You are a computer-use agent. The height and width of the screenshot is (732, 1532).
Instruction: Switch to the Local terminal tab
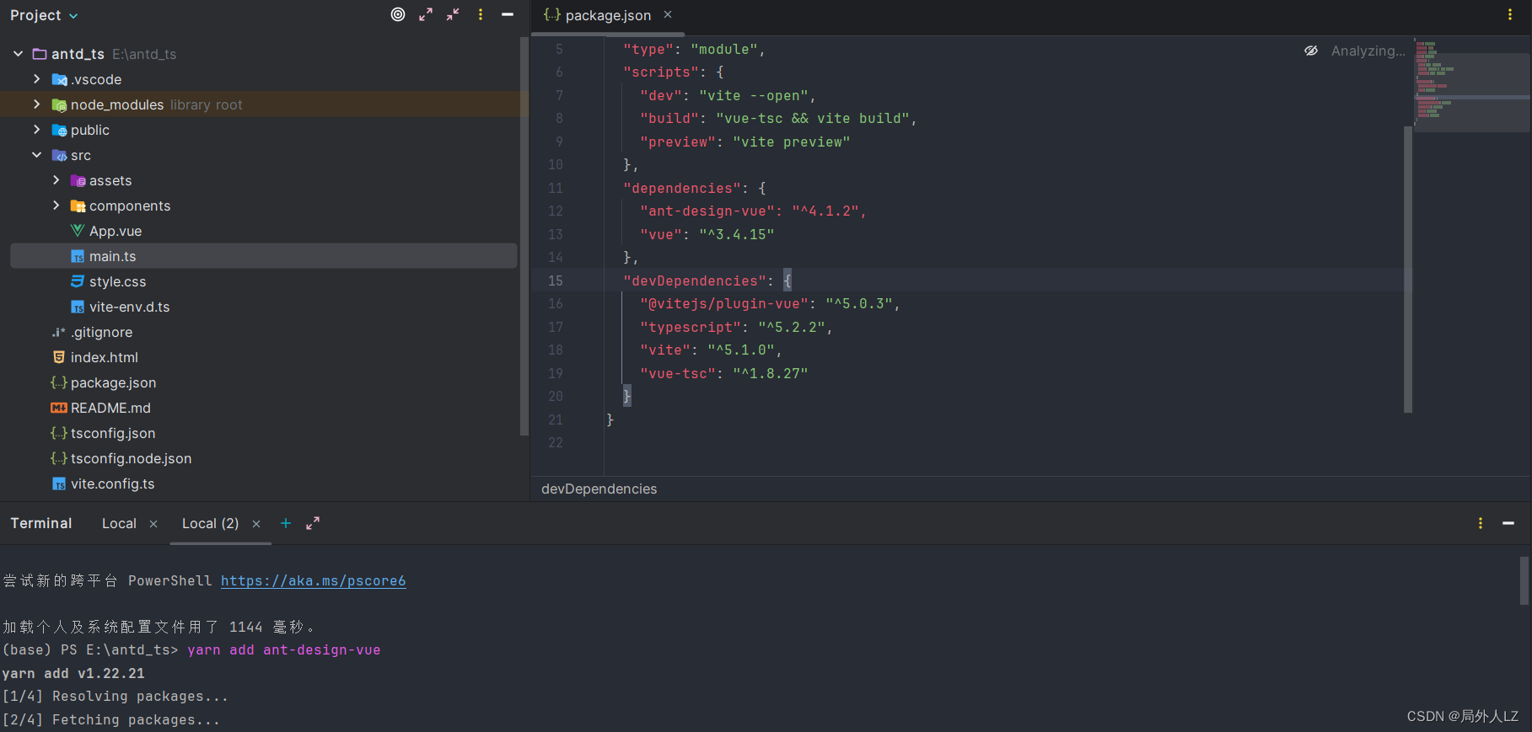[119, 523]
